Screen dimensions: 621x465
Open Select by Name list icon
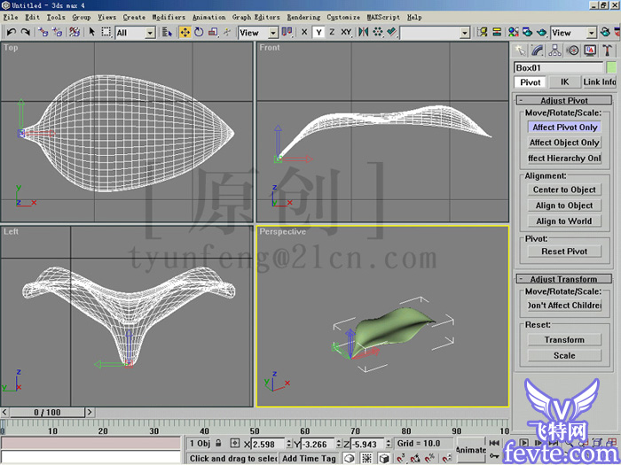(167, 33)
